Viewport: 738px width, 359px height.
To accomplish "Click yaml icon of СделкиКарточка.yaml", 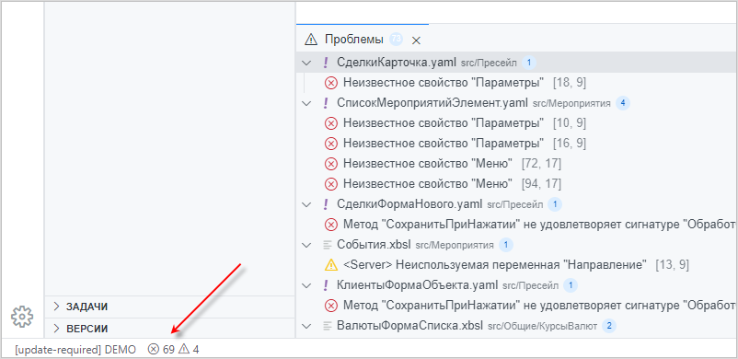I will tap(326, 63).
